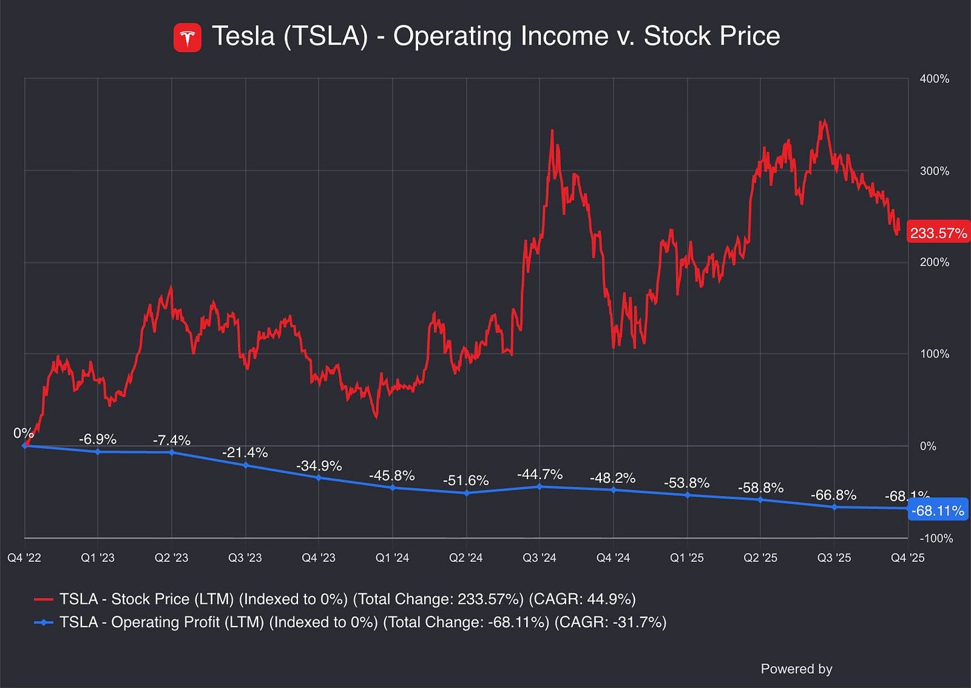Image resolution: width=971 pixels, height=688 pixels.
Task: Click the -51.6% data point at Q2 '24
Action: (x=466, y=493)
